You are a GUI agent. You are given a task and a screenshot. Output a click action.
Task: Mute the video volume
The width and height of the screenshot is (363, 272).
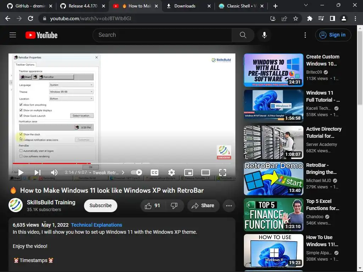[x=54, y=172]
